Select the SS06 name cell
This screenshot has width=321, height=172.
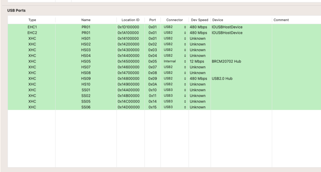(86, 107)
